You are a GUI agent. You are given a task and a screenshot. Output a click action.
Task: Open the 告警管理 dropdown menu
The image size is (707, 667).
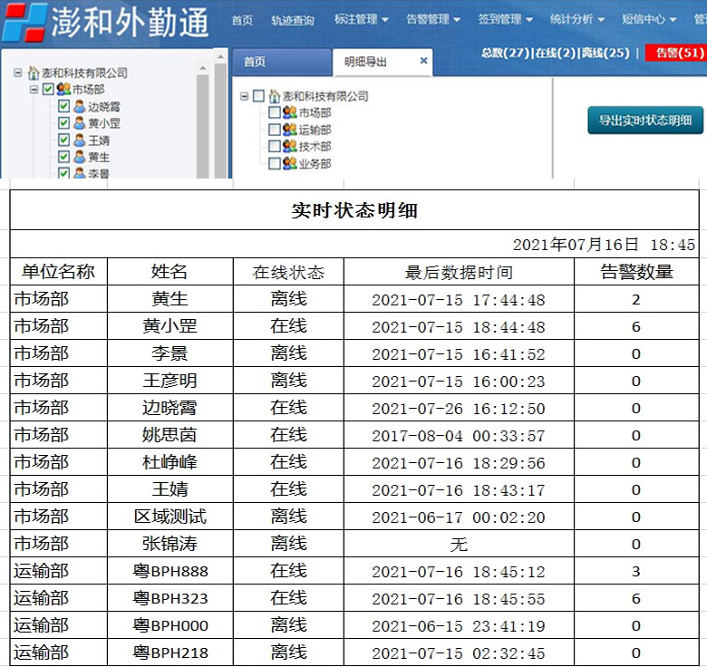coord(433,19)
